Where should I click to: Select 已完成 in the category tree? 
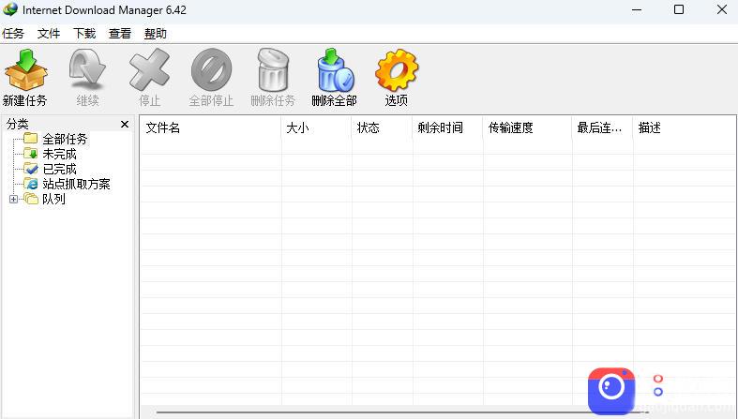pyautogui.click(x=59, y=169)
